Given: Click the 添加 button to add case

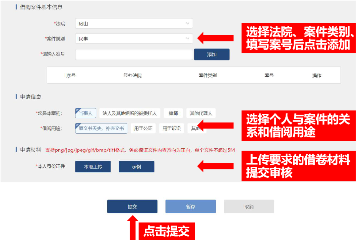Looking at the screenshot, I should pyautogui.click(x=212, y=54).
